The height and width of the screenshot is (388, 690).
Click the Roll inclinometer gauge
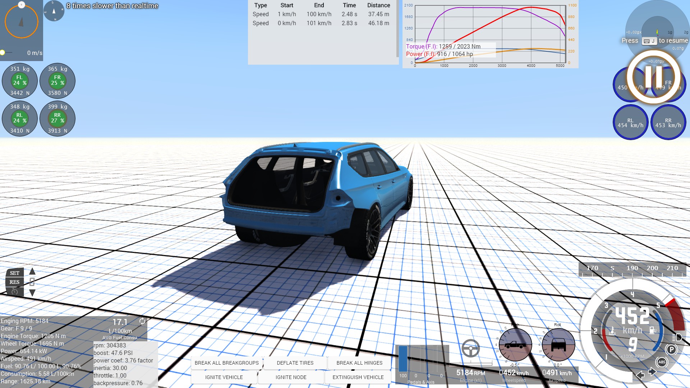pos(558,345)
